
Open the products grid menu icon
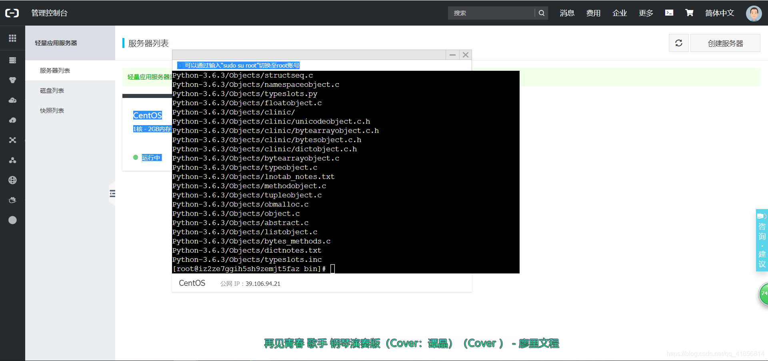click(x=12, y=38)
